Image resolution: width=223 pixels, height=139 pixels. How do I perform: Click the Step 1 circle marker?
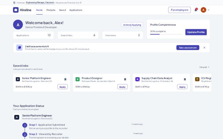click(25, 125)
